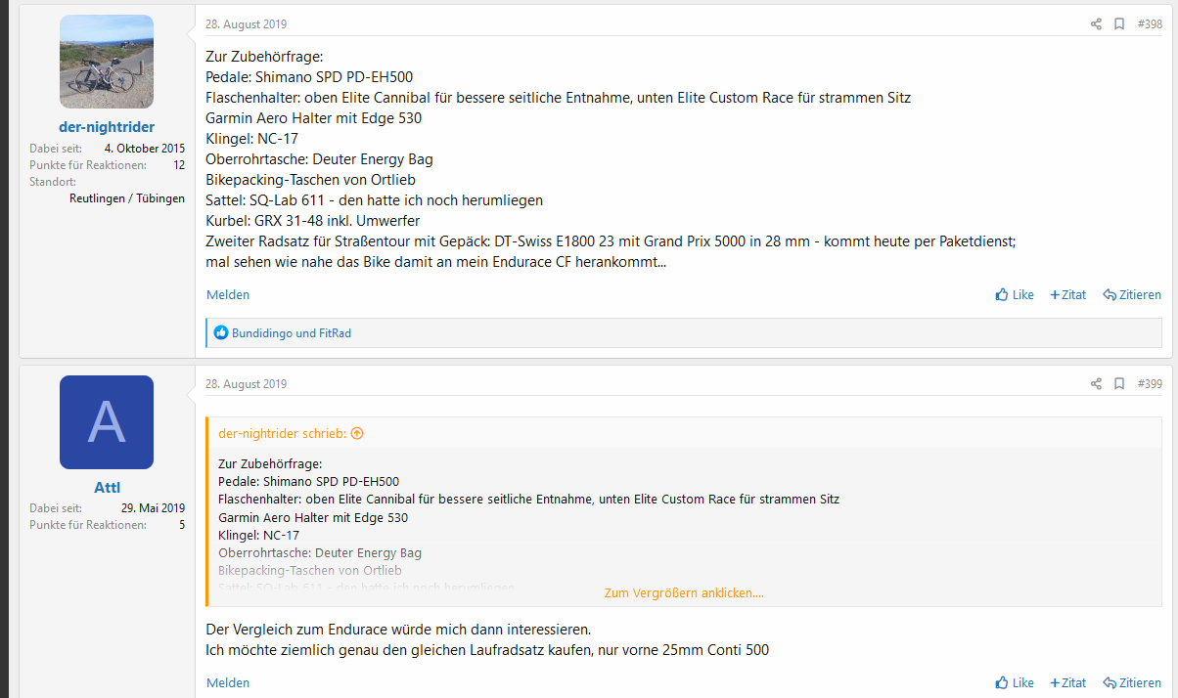Like Attl's post #399
Image resolution: width=1178 pixels, height=698 pixels.
point(1015,682)
